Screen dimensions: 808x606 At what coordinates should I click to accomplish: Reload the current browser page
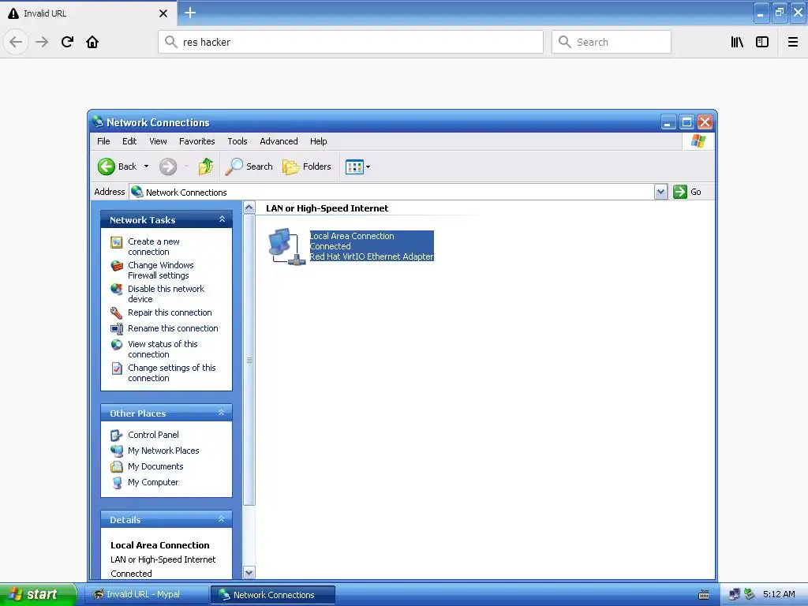[x=68, y=42]
